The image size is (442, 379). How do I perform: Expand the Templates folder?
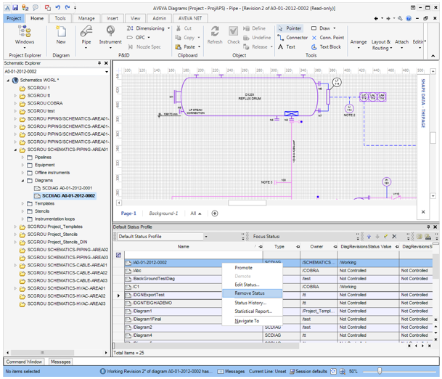[x=22, y=203]
